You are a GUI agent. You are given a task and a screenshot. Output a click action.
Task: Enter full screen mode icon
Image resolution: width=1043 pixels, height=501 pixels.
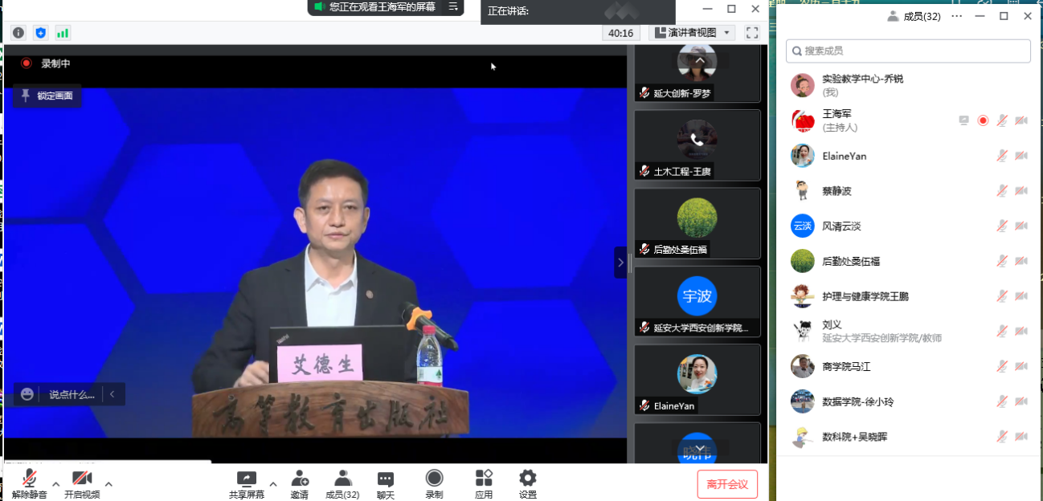point(752,33)
